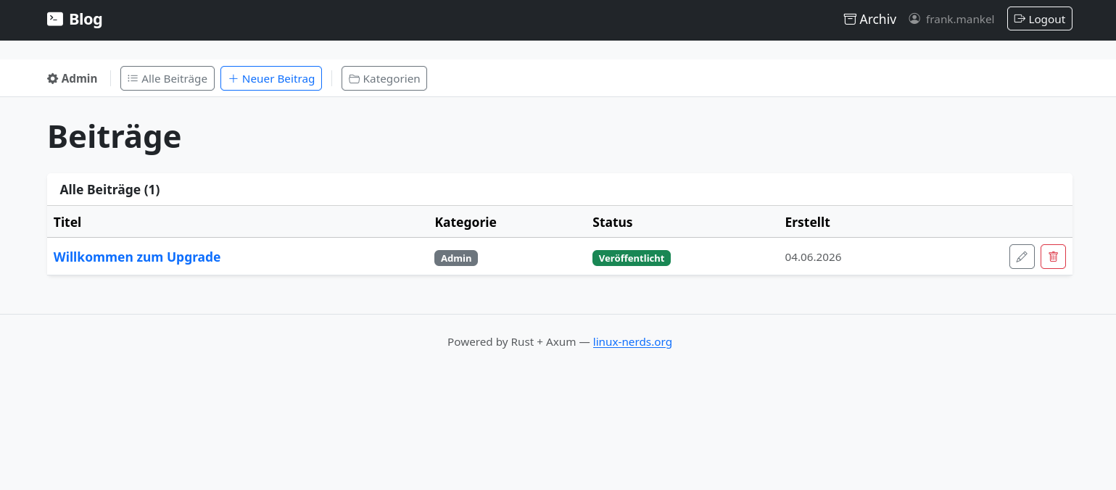
Task: Click the Veröffentlicht status badge
Action: coord(632,258)
